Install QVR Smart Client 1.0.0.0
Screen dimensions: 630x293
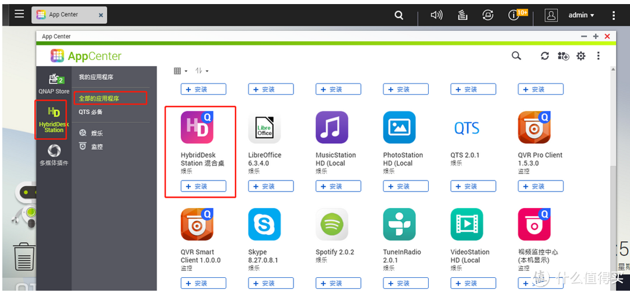[204, 283]
